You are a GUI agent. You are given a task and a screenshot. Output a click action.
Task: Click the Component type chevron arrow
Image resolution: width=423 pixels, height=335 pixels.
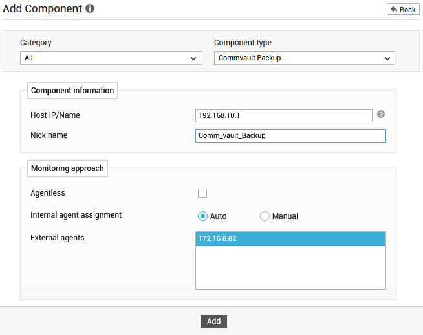pyautogui.click(x=387, y=58)
